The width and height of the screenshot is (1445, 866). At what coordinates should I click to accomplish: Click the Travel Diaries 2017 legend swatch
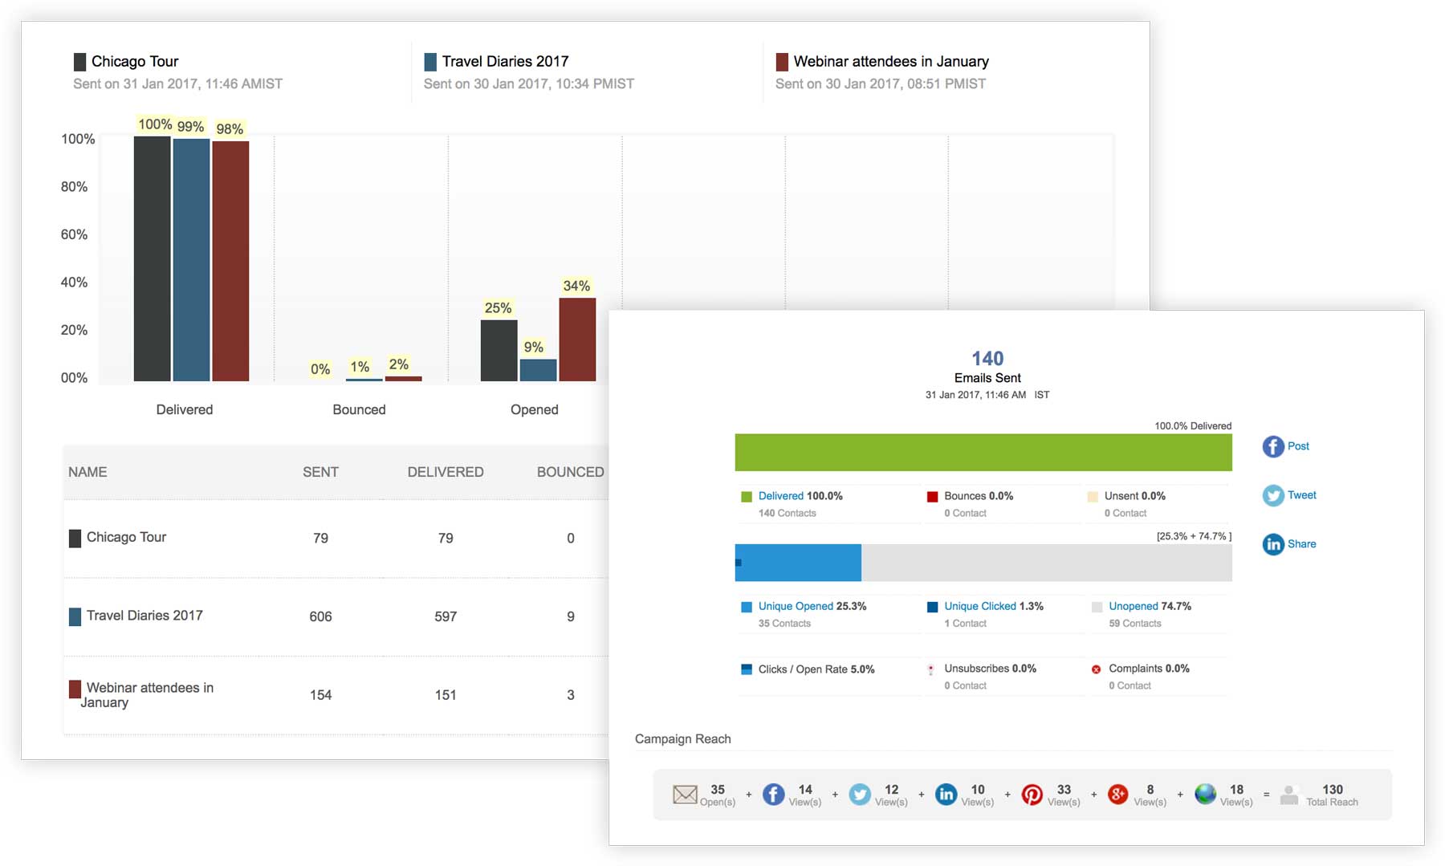(x=430, y=62)
